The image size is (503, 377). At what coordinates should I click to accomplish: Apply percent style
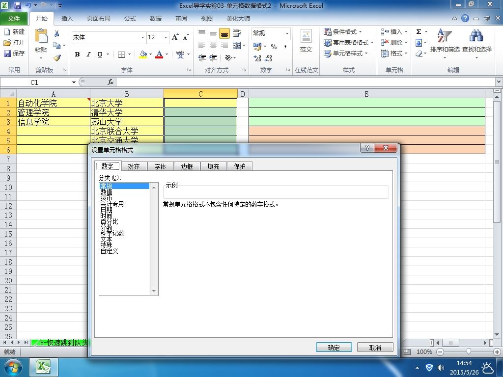point(274,47)
